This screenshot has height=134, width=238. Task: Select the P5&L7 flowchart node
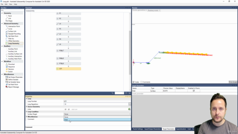68,51
